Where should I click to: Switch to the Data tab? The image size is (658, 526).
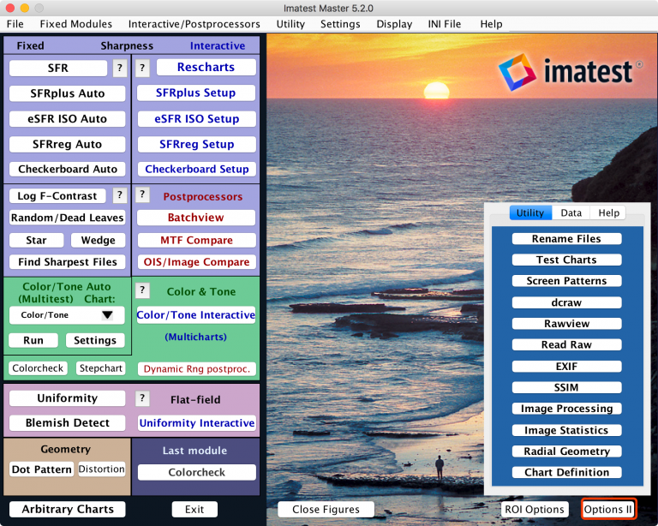(x=571, y=213)
